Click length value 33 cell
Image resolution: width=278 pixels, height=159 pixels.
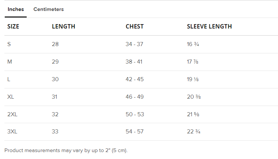coord(55,132)
